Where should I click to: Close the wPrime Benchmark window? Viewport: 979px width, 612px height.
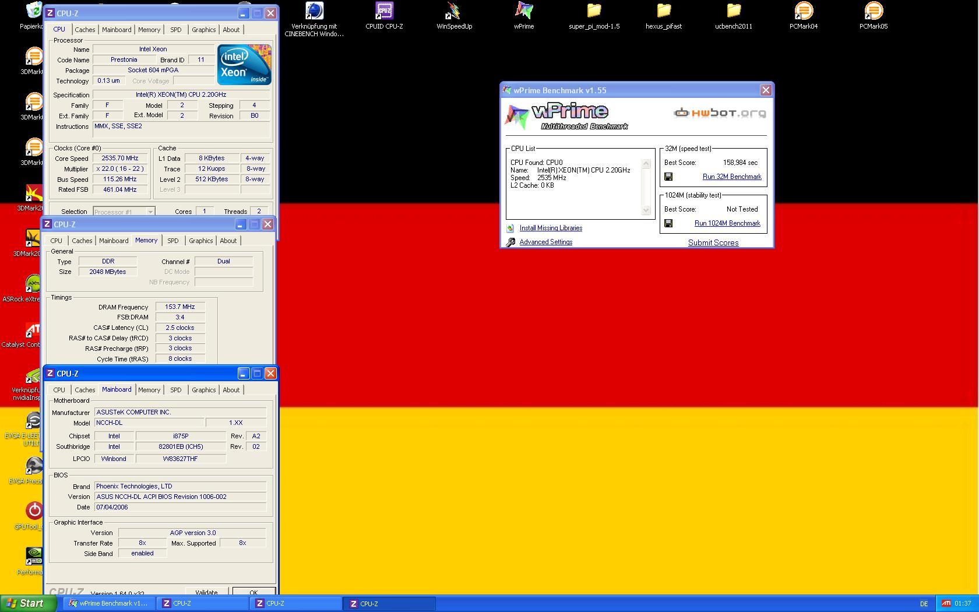(766, 90)
